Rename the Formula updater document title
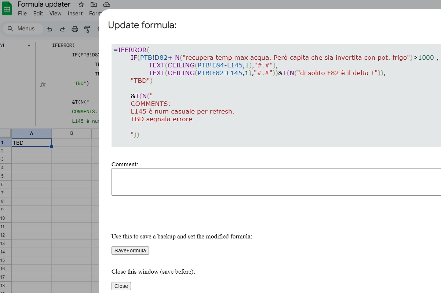This screenshot has height=293, width=441. click(44, 4)
